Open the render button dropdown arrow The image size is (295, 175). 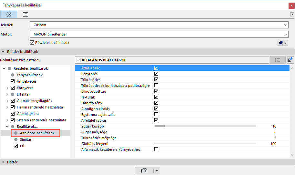157,171
